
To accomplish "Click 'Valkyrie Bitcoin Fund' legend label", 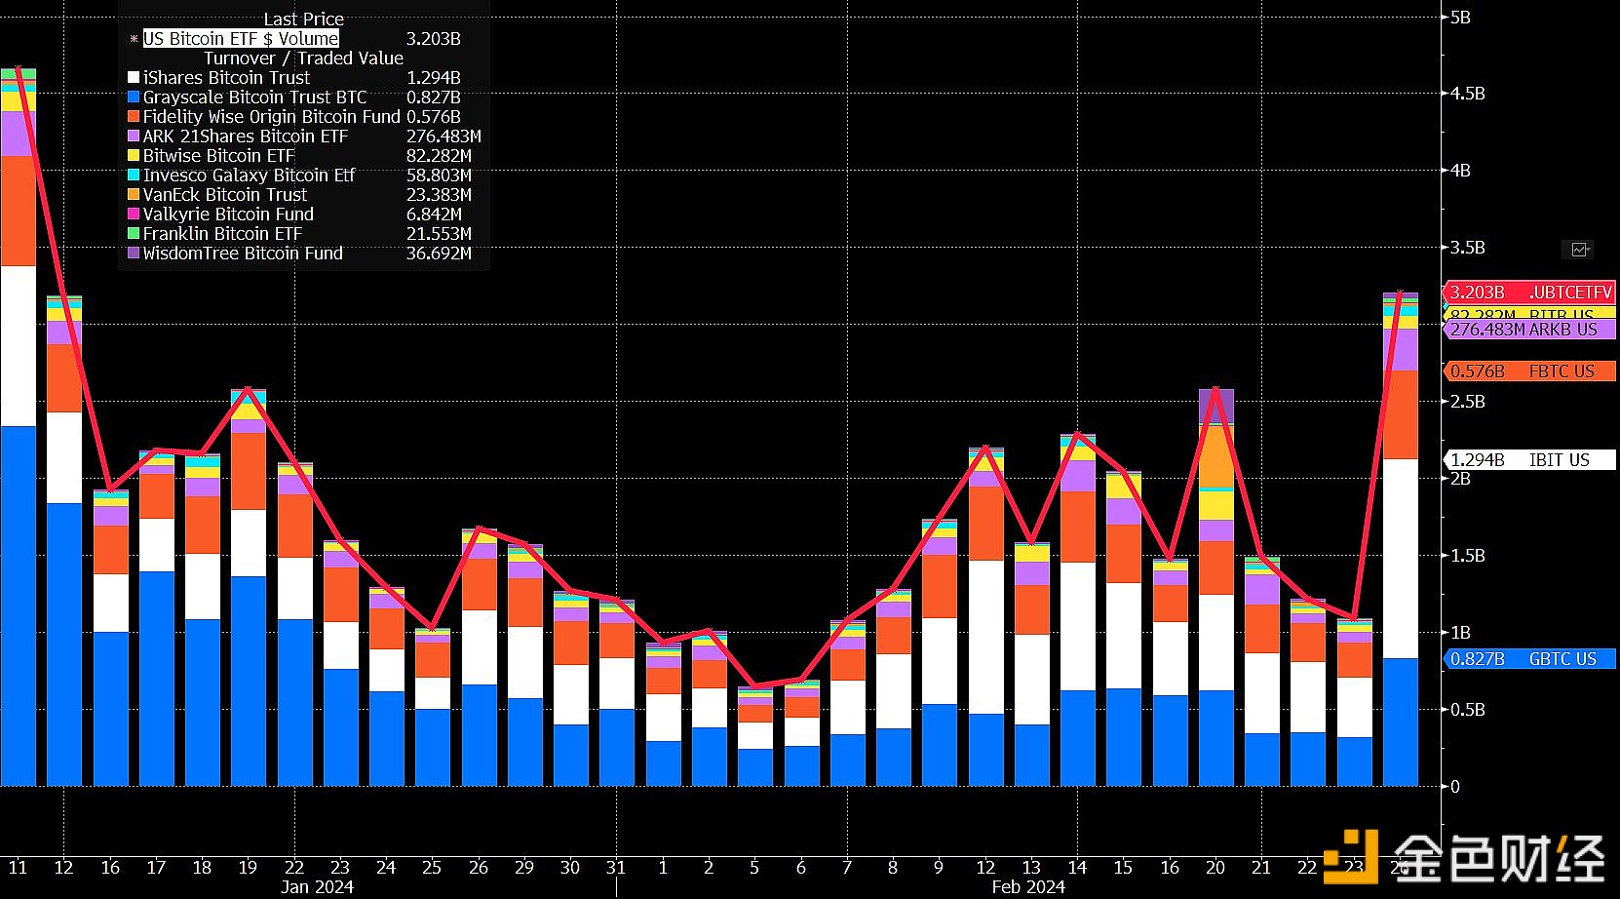I will coord(228,214).
